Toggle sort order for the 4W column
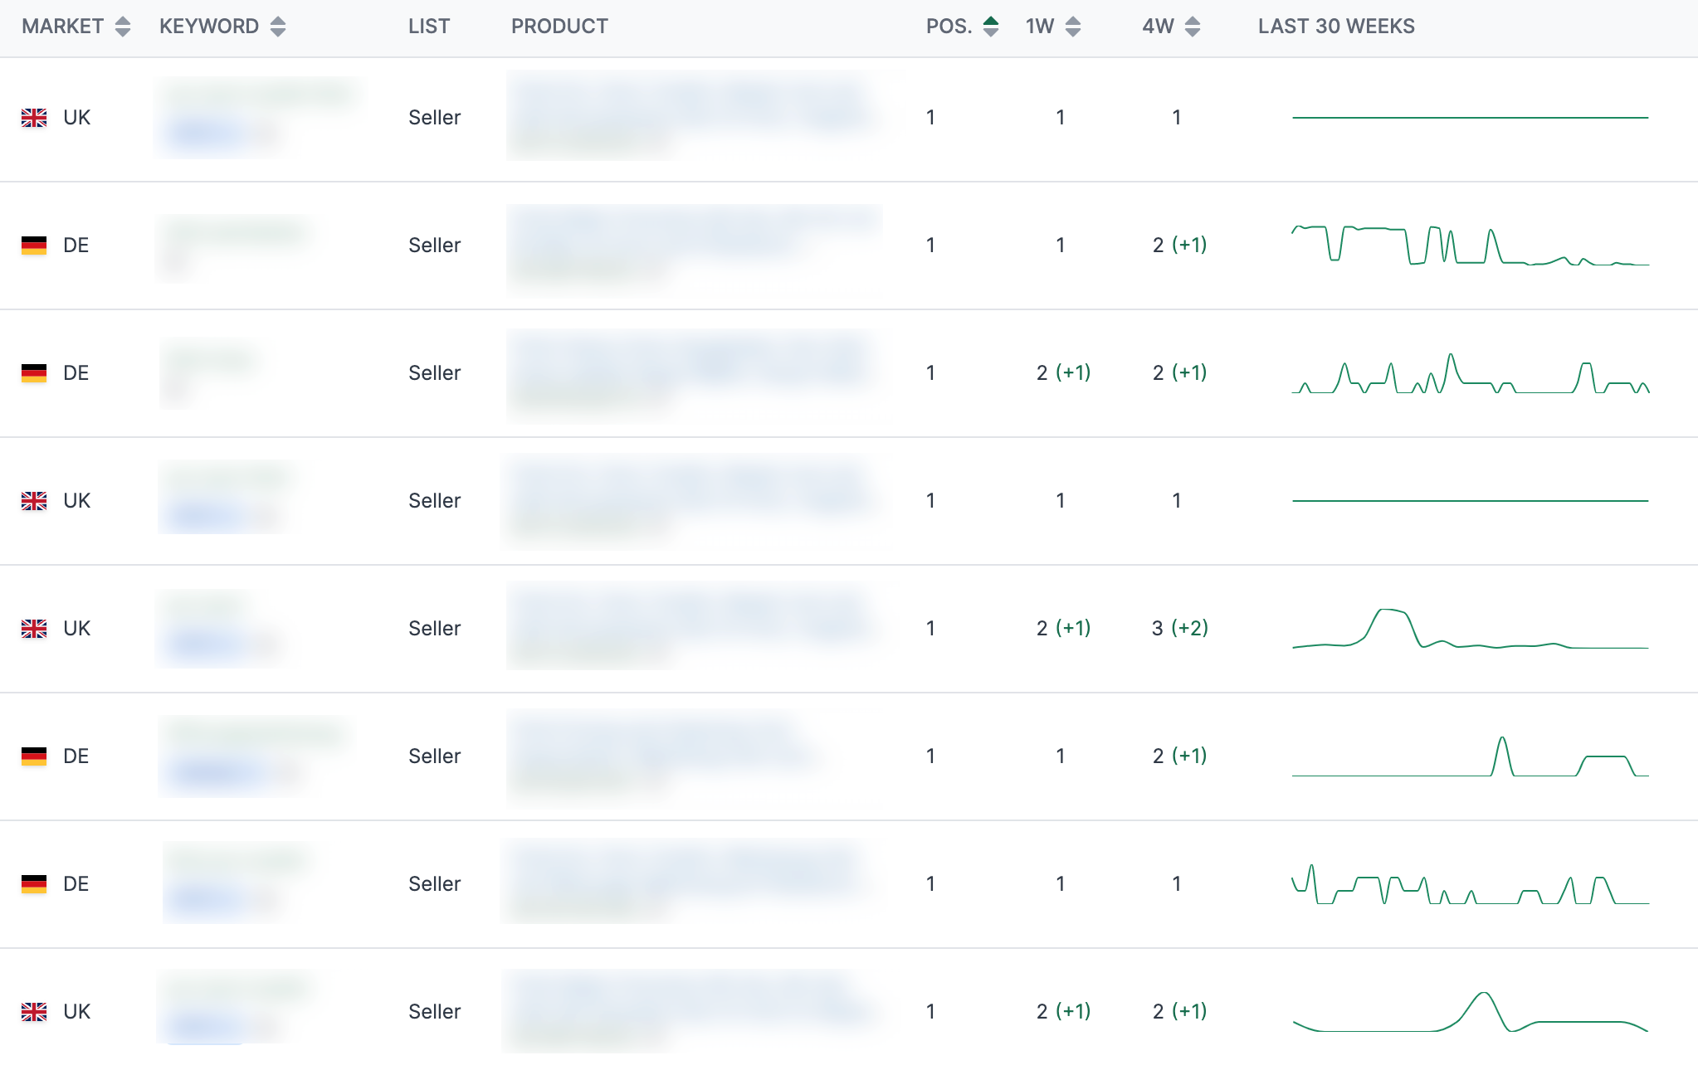 pos(1193,26)
